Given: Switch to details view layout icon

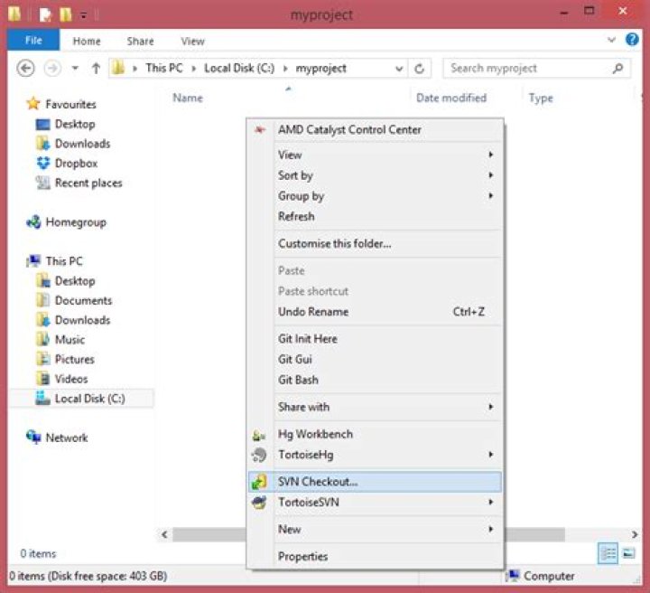Looking at the screenshot, I should pos(609,553).
